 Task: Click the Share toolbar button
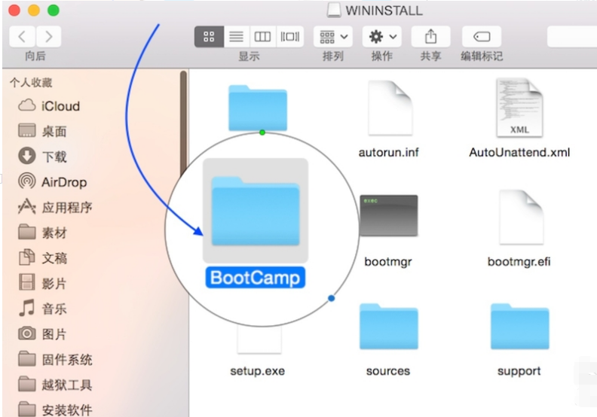pyautogui.click(x=431, y=36)
